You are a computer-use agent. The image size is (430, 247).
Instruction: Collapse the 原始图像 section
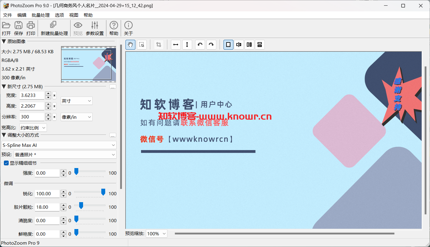4,41
